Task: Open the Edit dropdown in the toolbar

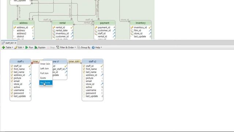Action: click(x=19, y=47)
